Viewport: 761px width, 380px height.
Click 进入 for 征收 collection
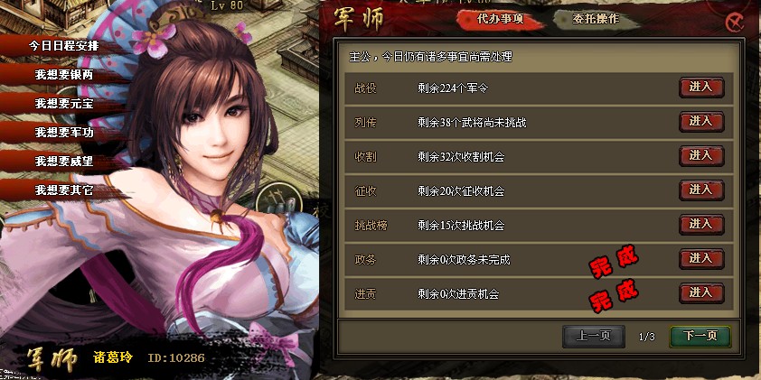tap(701, 190)
